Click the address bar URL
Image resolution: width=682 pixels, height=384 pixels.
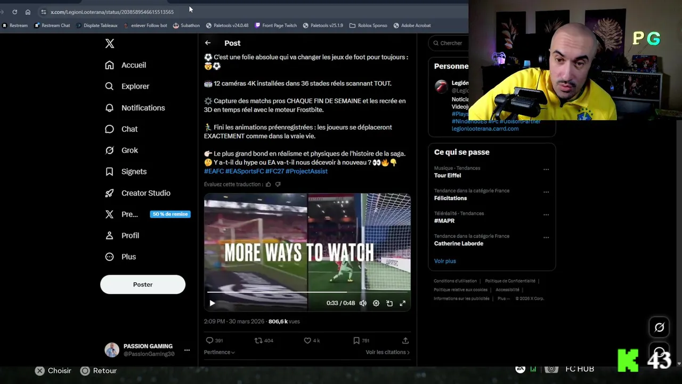pos(112,12)
